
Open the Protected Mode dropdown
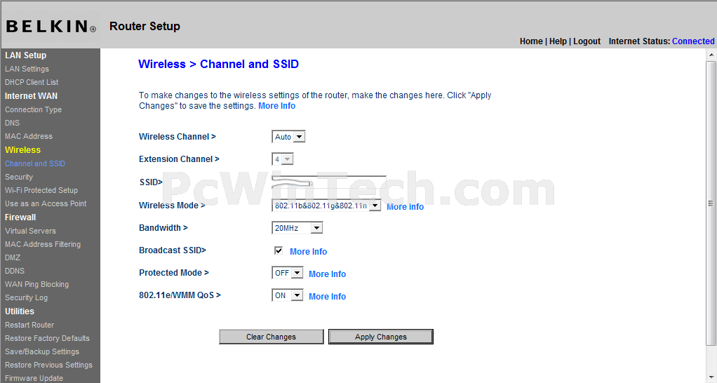288,273
